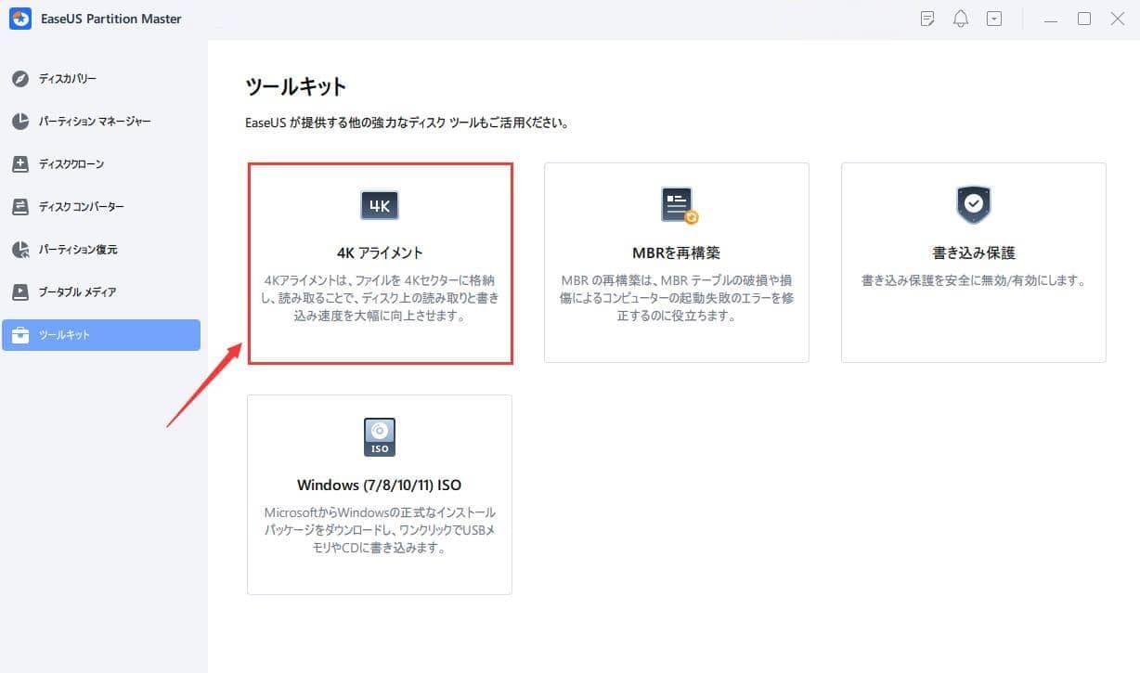Click the write protection shield icon
Screen dimensions: 1140x673
click(x=973, y=205)
